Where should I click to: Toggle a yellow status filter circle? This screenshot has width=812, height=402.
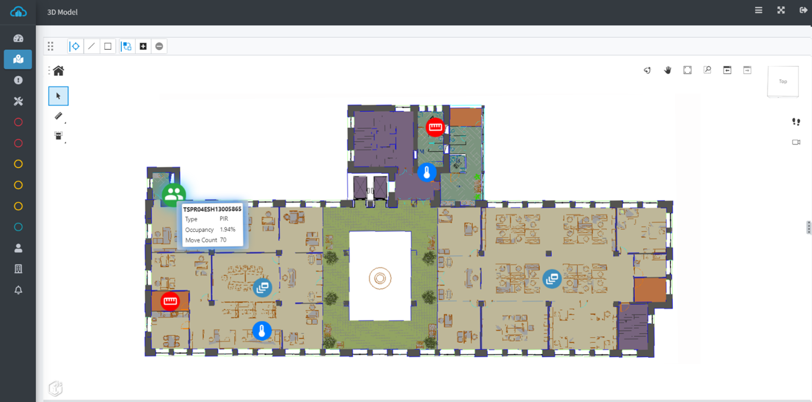point(18,164)
